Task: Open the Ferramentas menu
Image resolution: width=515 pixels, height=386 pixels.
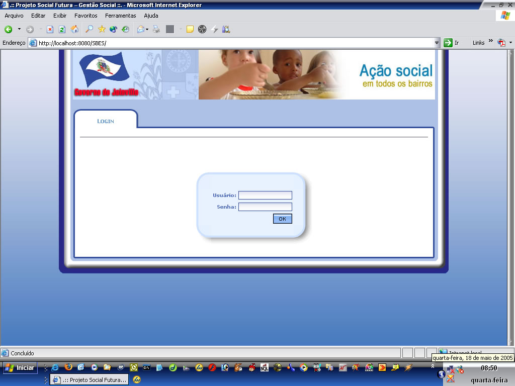Action: 121,16
